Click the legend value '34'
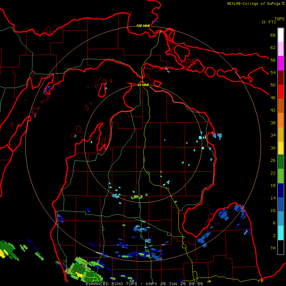The height and width of the screenshot is (286, 286). pos(273,135)
